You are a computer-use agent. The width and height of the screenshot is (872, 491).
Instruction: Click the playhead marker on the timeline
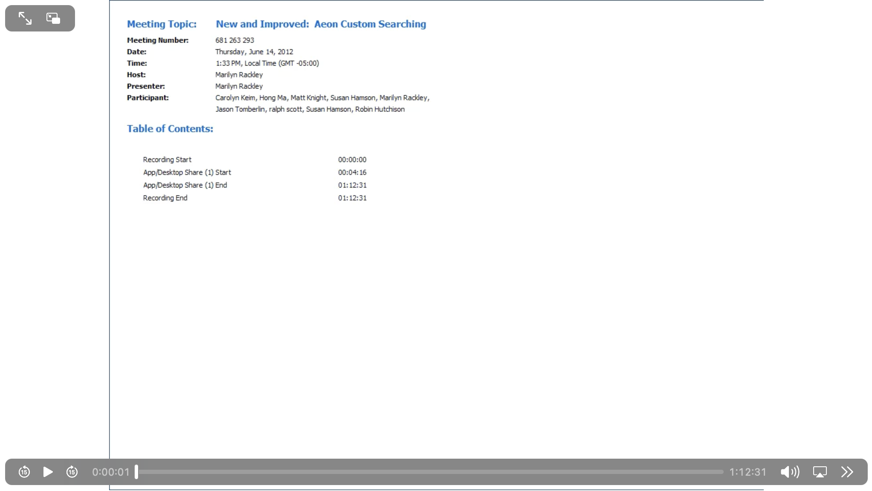137,472
